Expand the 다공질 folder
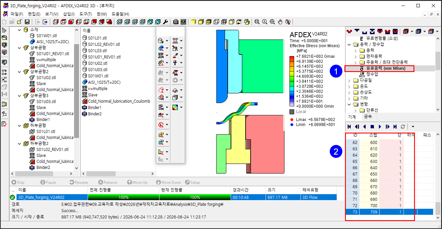The width and height of the screenshot is (442, 229). pos(349,80)
